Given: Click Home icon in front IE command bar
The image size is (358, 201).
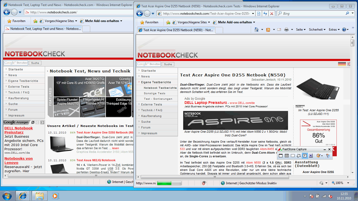Looking at the screenshot, I should 257,30.
